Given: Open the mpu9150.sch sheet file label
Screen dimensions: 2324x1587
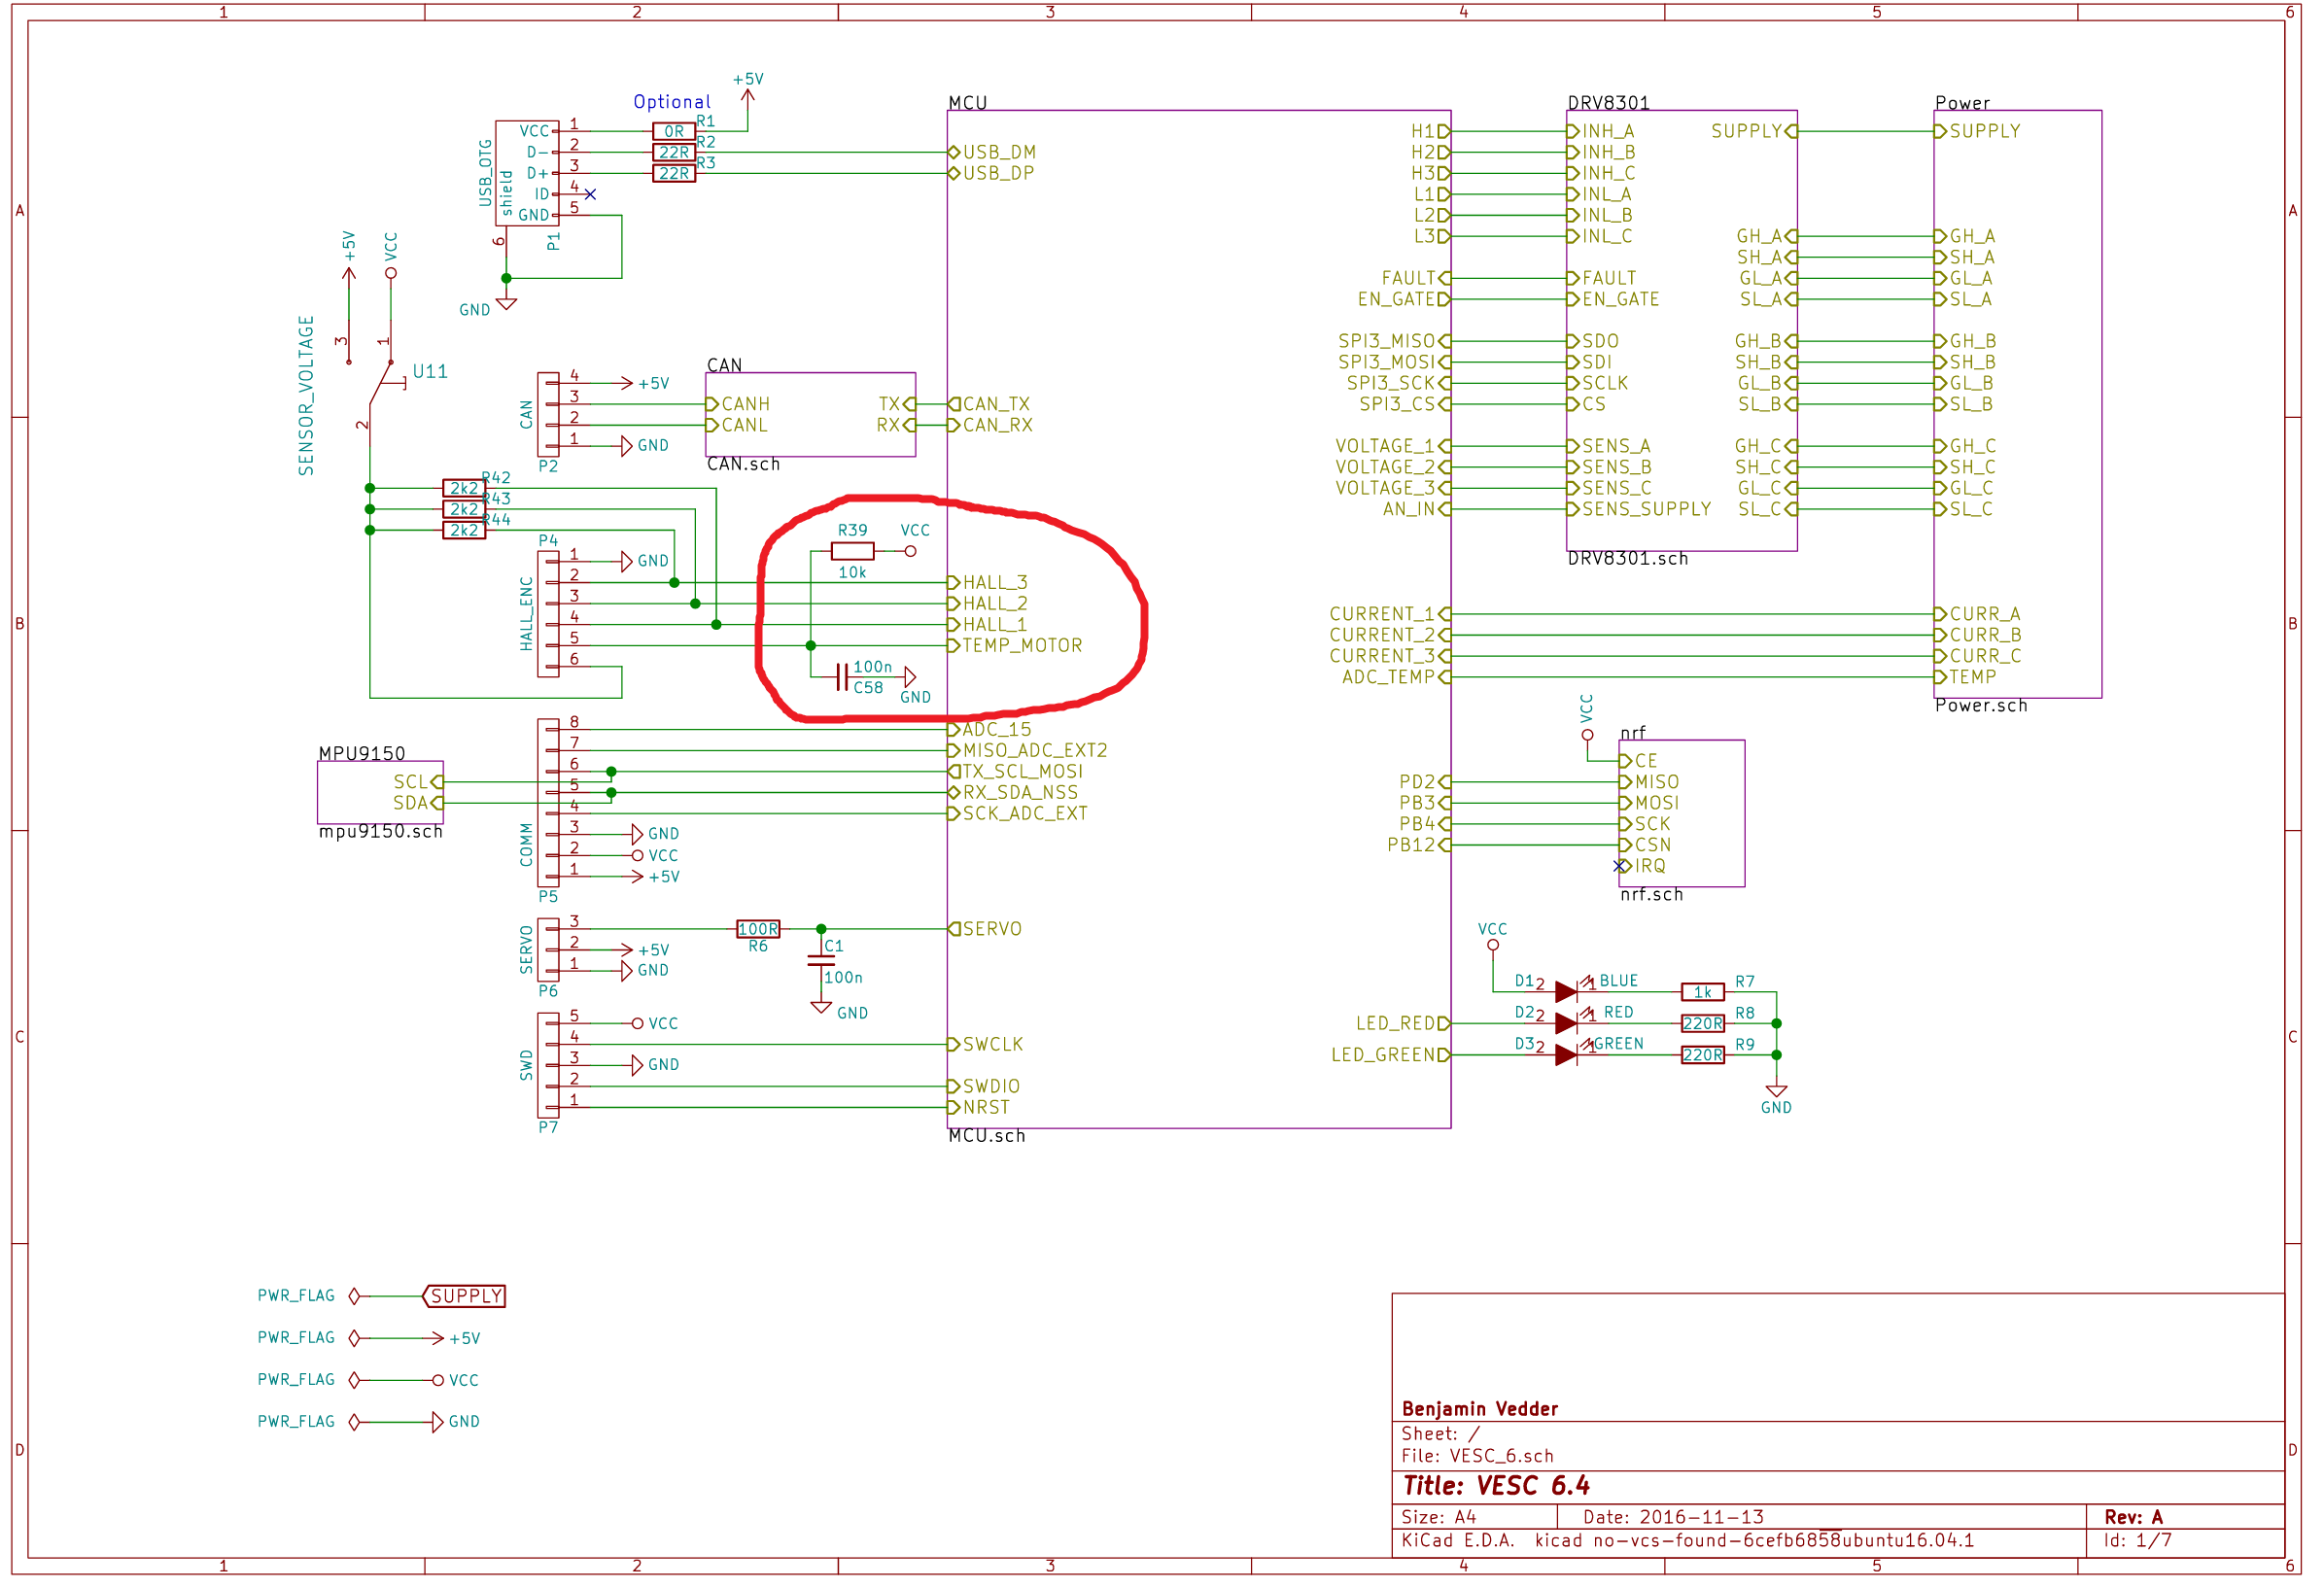Looking at the screenshot, I should coord(380,832).
